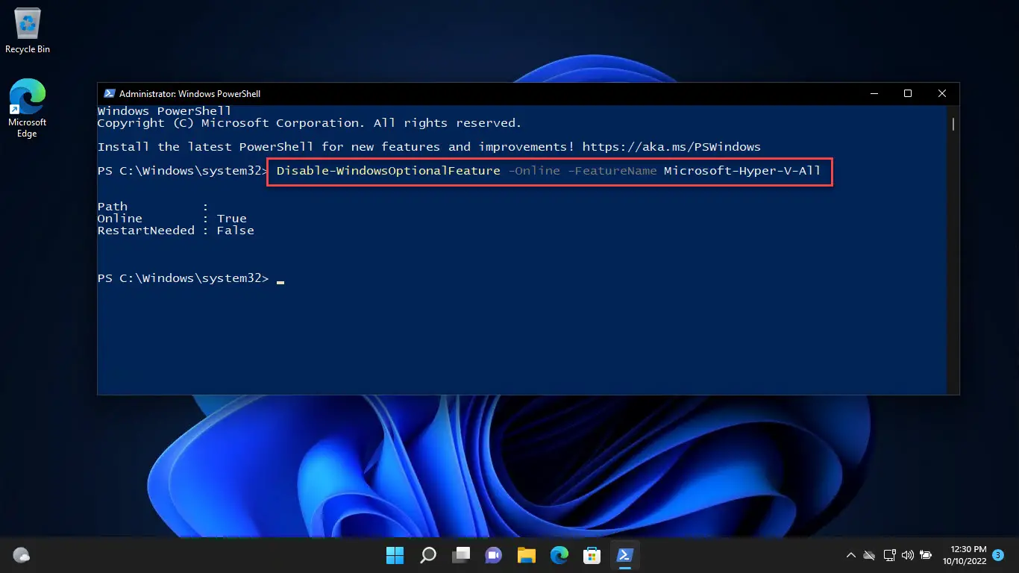Click the RestartNeeded output line
This screenshot has width=1019, height=573.
(176, 231)
